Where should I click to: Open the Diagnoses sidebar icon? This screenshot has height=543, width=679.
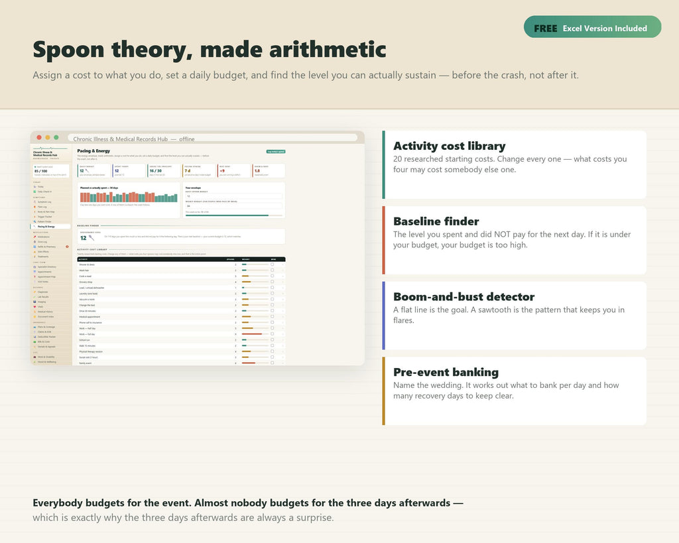point(34,292)
